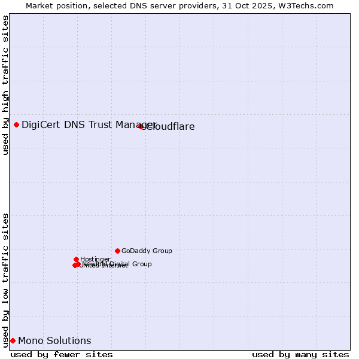Click 'used by low traffic sites' vertical label
The height and width of the screenshot is (359, 359).
pos(5,279)
